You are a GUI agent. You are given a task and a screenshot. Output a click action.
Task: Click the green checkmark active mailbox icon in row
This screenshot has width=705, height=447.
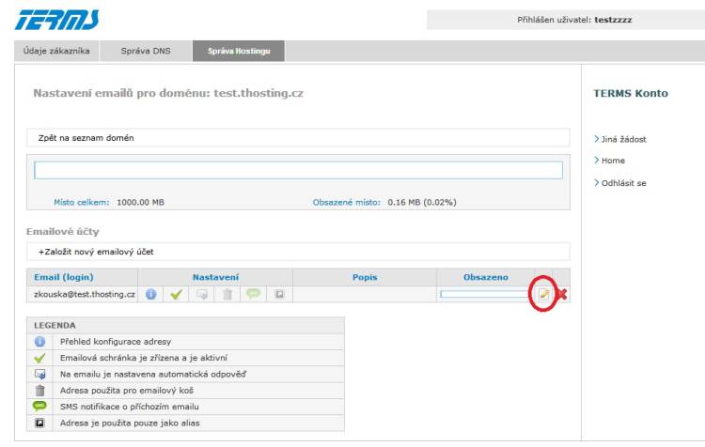(x=176, y=294)
